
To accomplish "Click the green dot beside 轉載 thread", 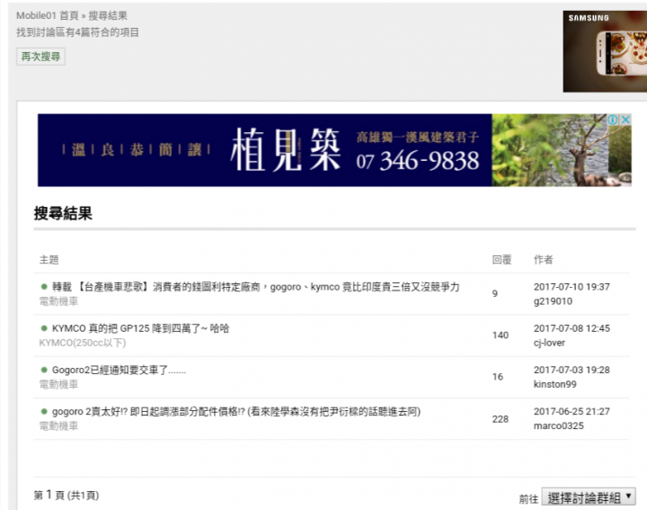I will (x=44, y=287).
